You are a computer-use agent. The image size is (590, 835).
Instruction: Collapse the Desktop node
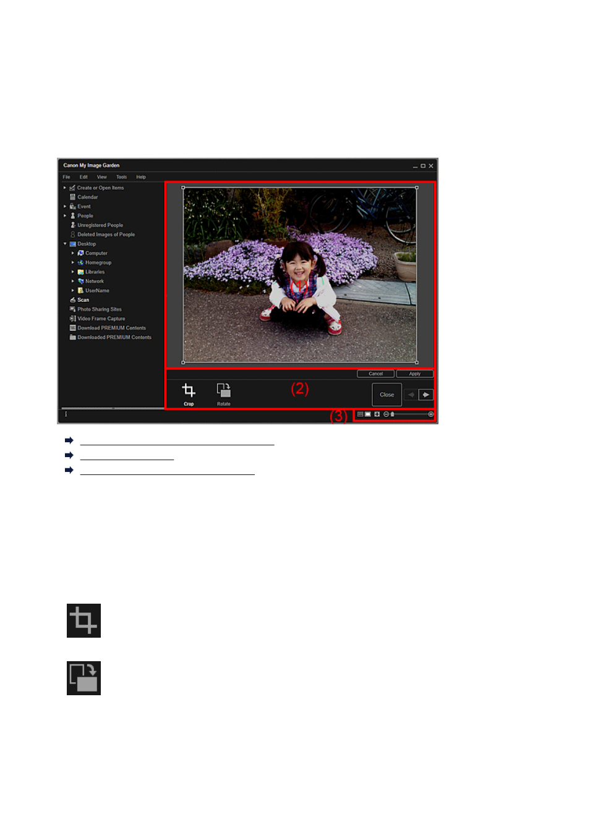coord(65,244)
